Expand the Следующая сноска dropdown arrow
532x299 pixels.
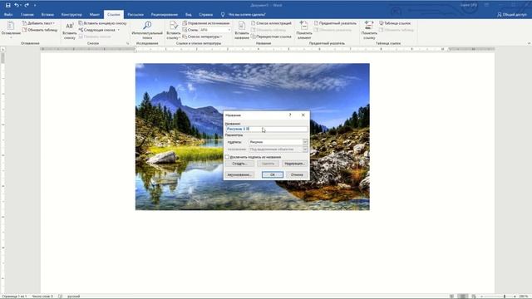(x=118, y=30)
